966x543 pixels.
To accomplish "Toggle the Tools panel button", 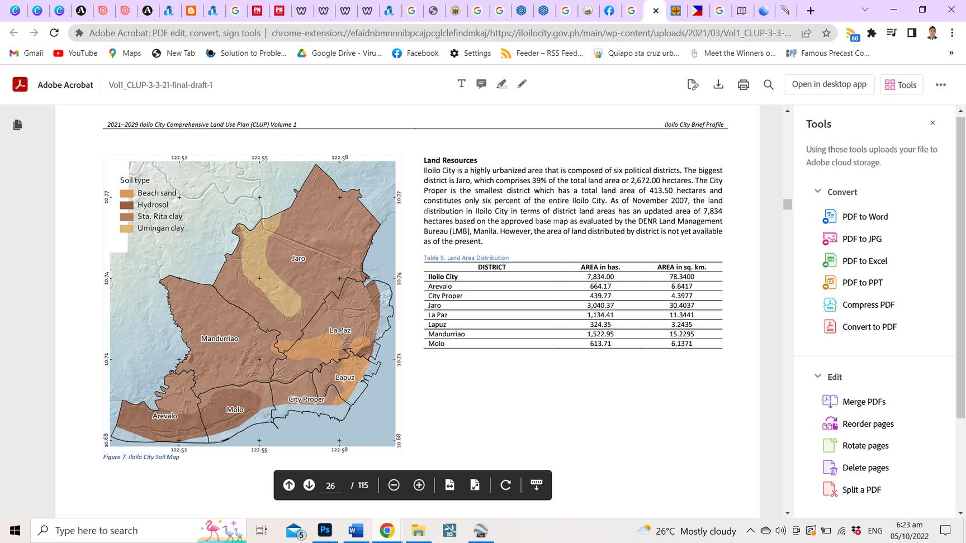I will [901, 85].
